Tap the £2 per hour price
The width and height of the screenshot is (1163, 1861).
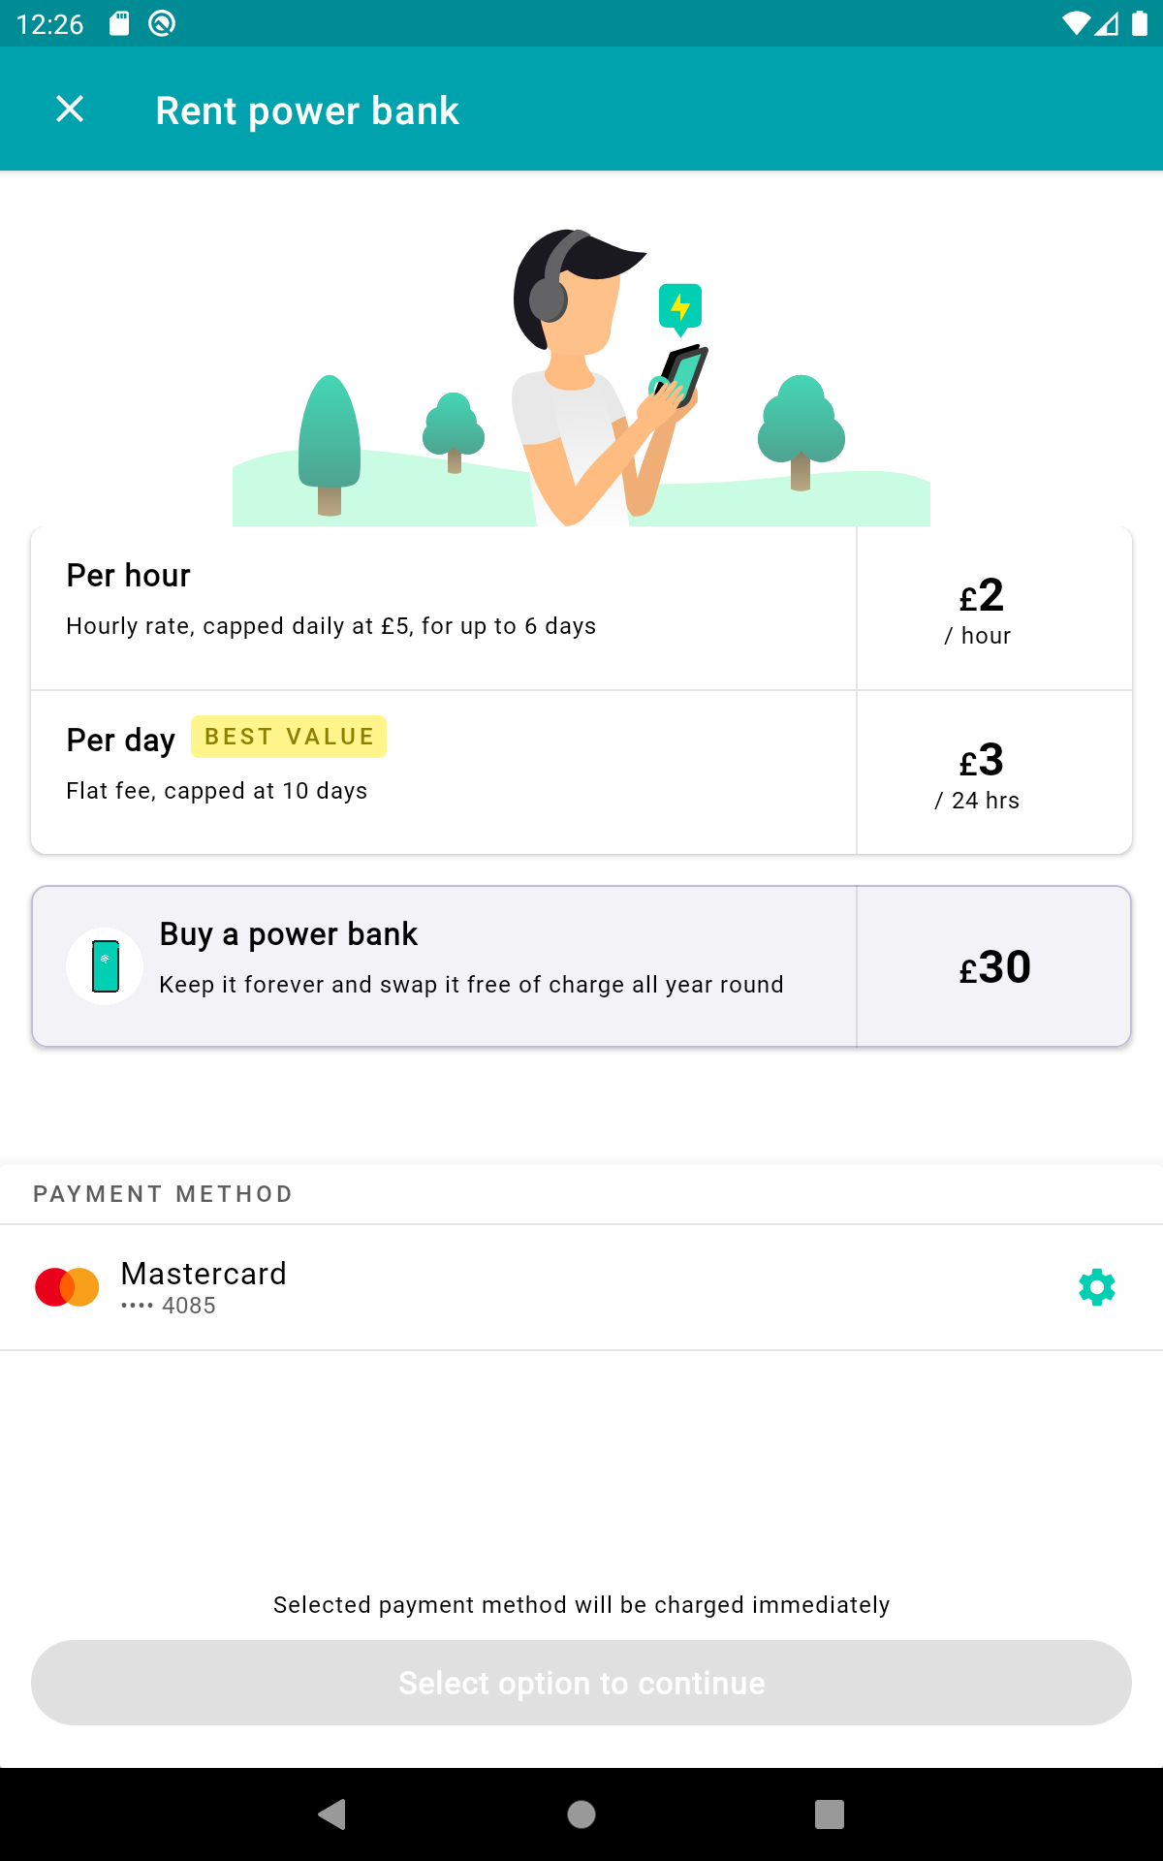click(981, 609)
